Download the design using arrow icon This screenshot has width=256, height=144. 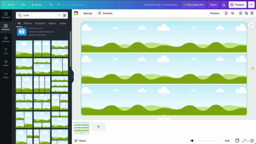coord(224,5)
